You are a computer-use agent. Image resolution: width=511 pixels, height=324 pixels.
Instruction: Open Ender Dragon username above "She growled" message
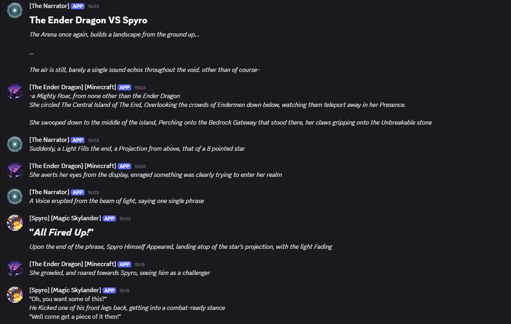(x=72, y=264)
